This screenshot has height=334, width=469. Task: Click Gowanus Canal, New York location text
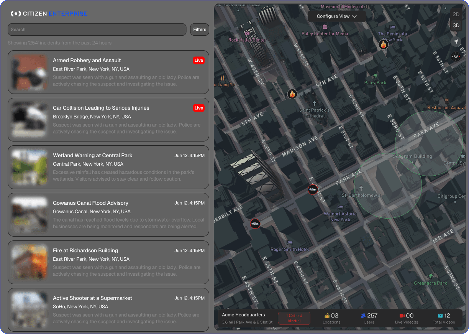92,212
